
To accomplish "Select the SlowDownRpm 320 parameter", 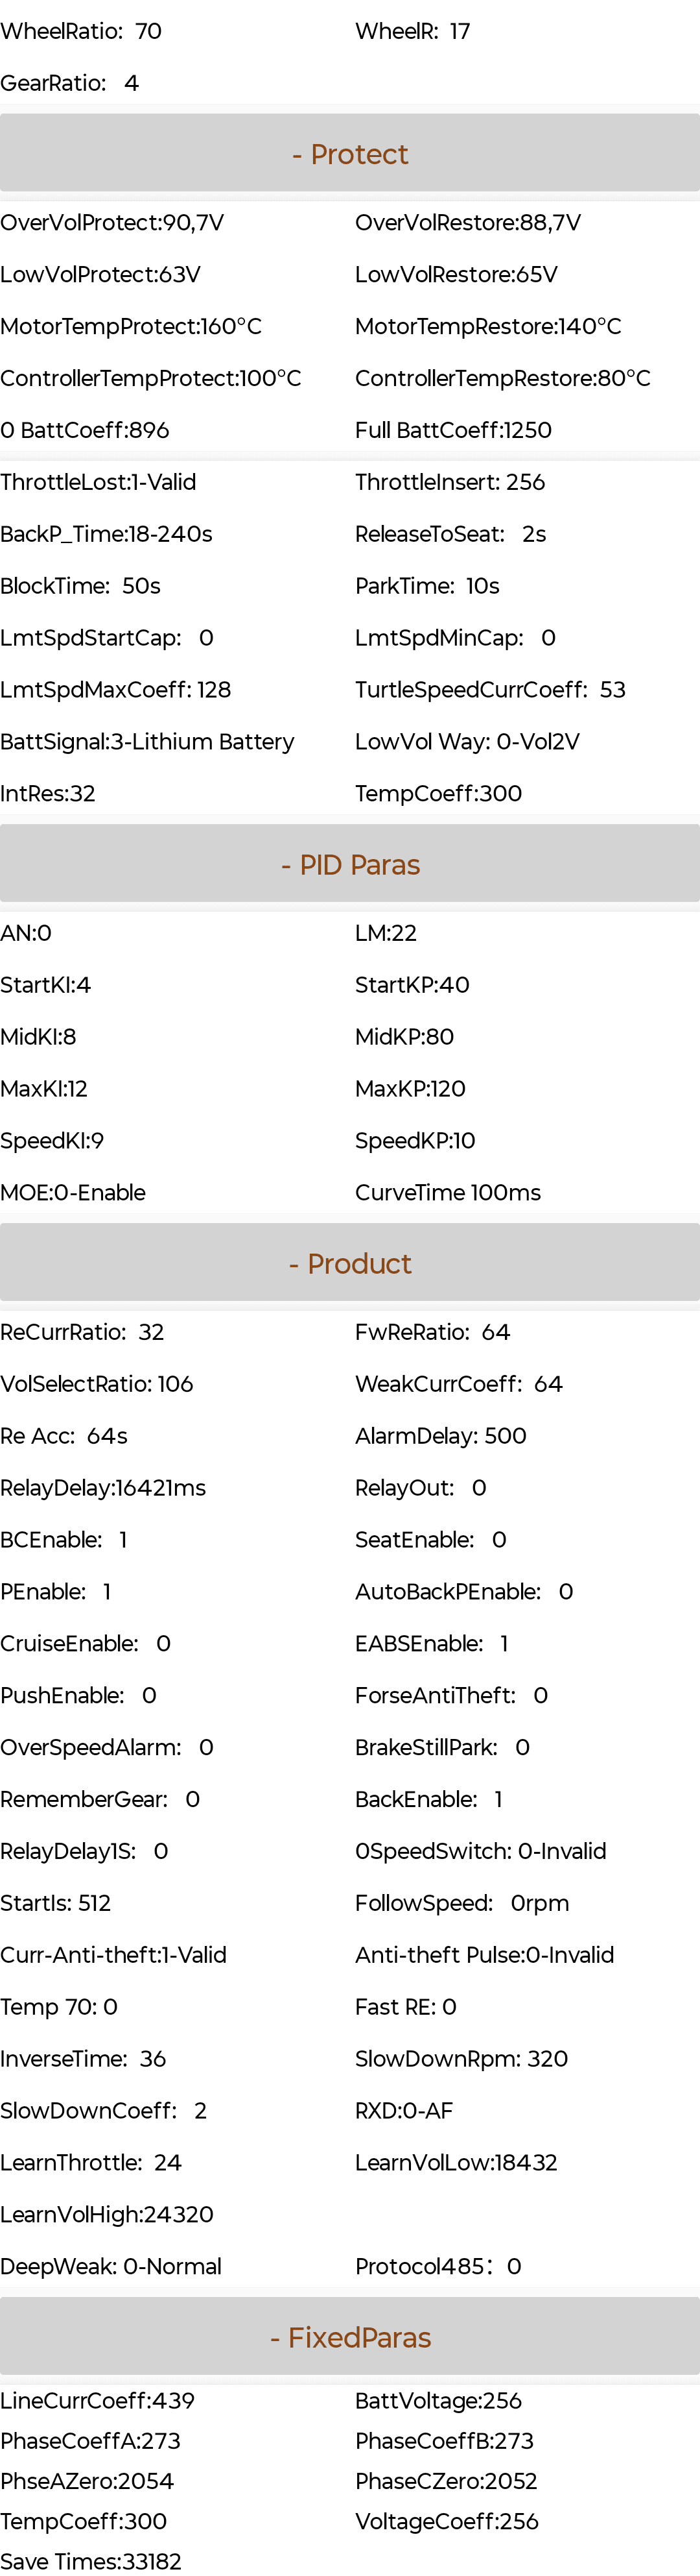I will coord(461,2059).
